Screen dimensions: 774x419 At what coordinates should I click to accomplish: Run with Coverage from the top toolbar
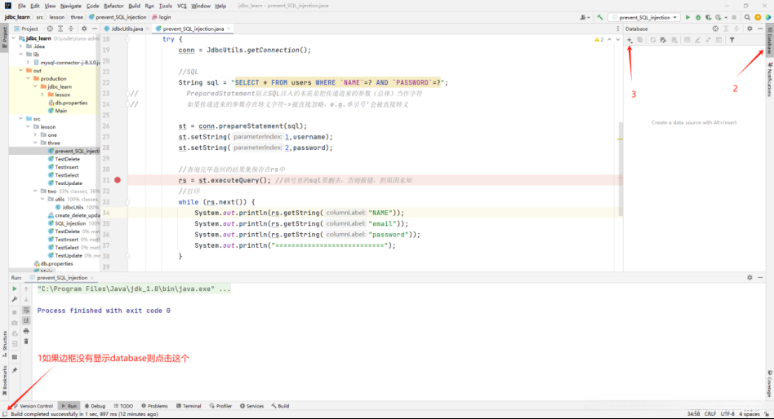point(709,17)
